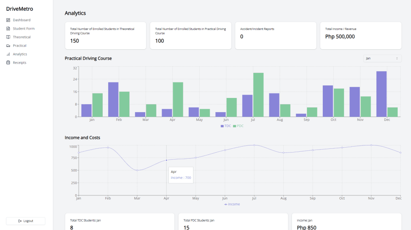Click the Student Form document icon
The height and width of the screenshot is (230, 411).
tap(8, 29)
